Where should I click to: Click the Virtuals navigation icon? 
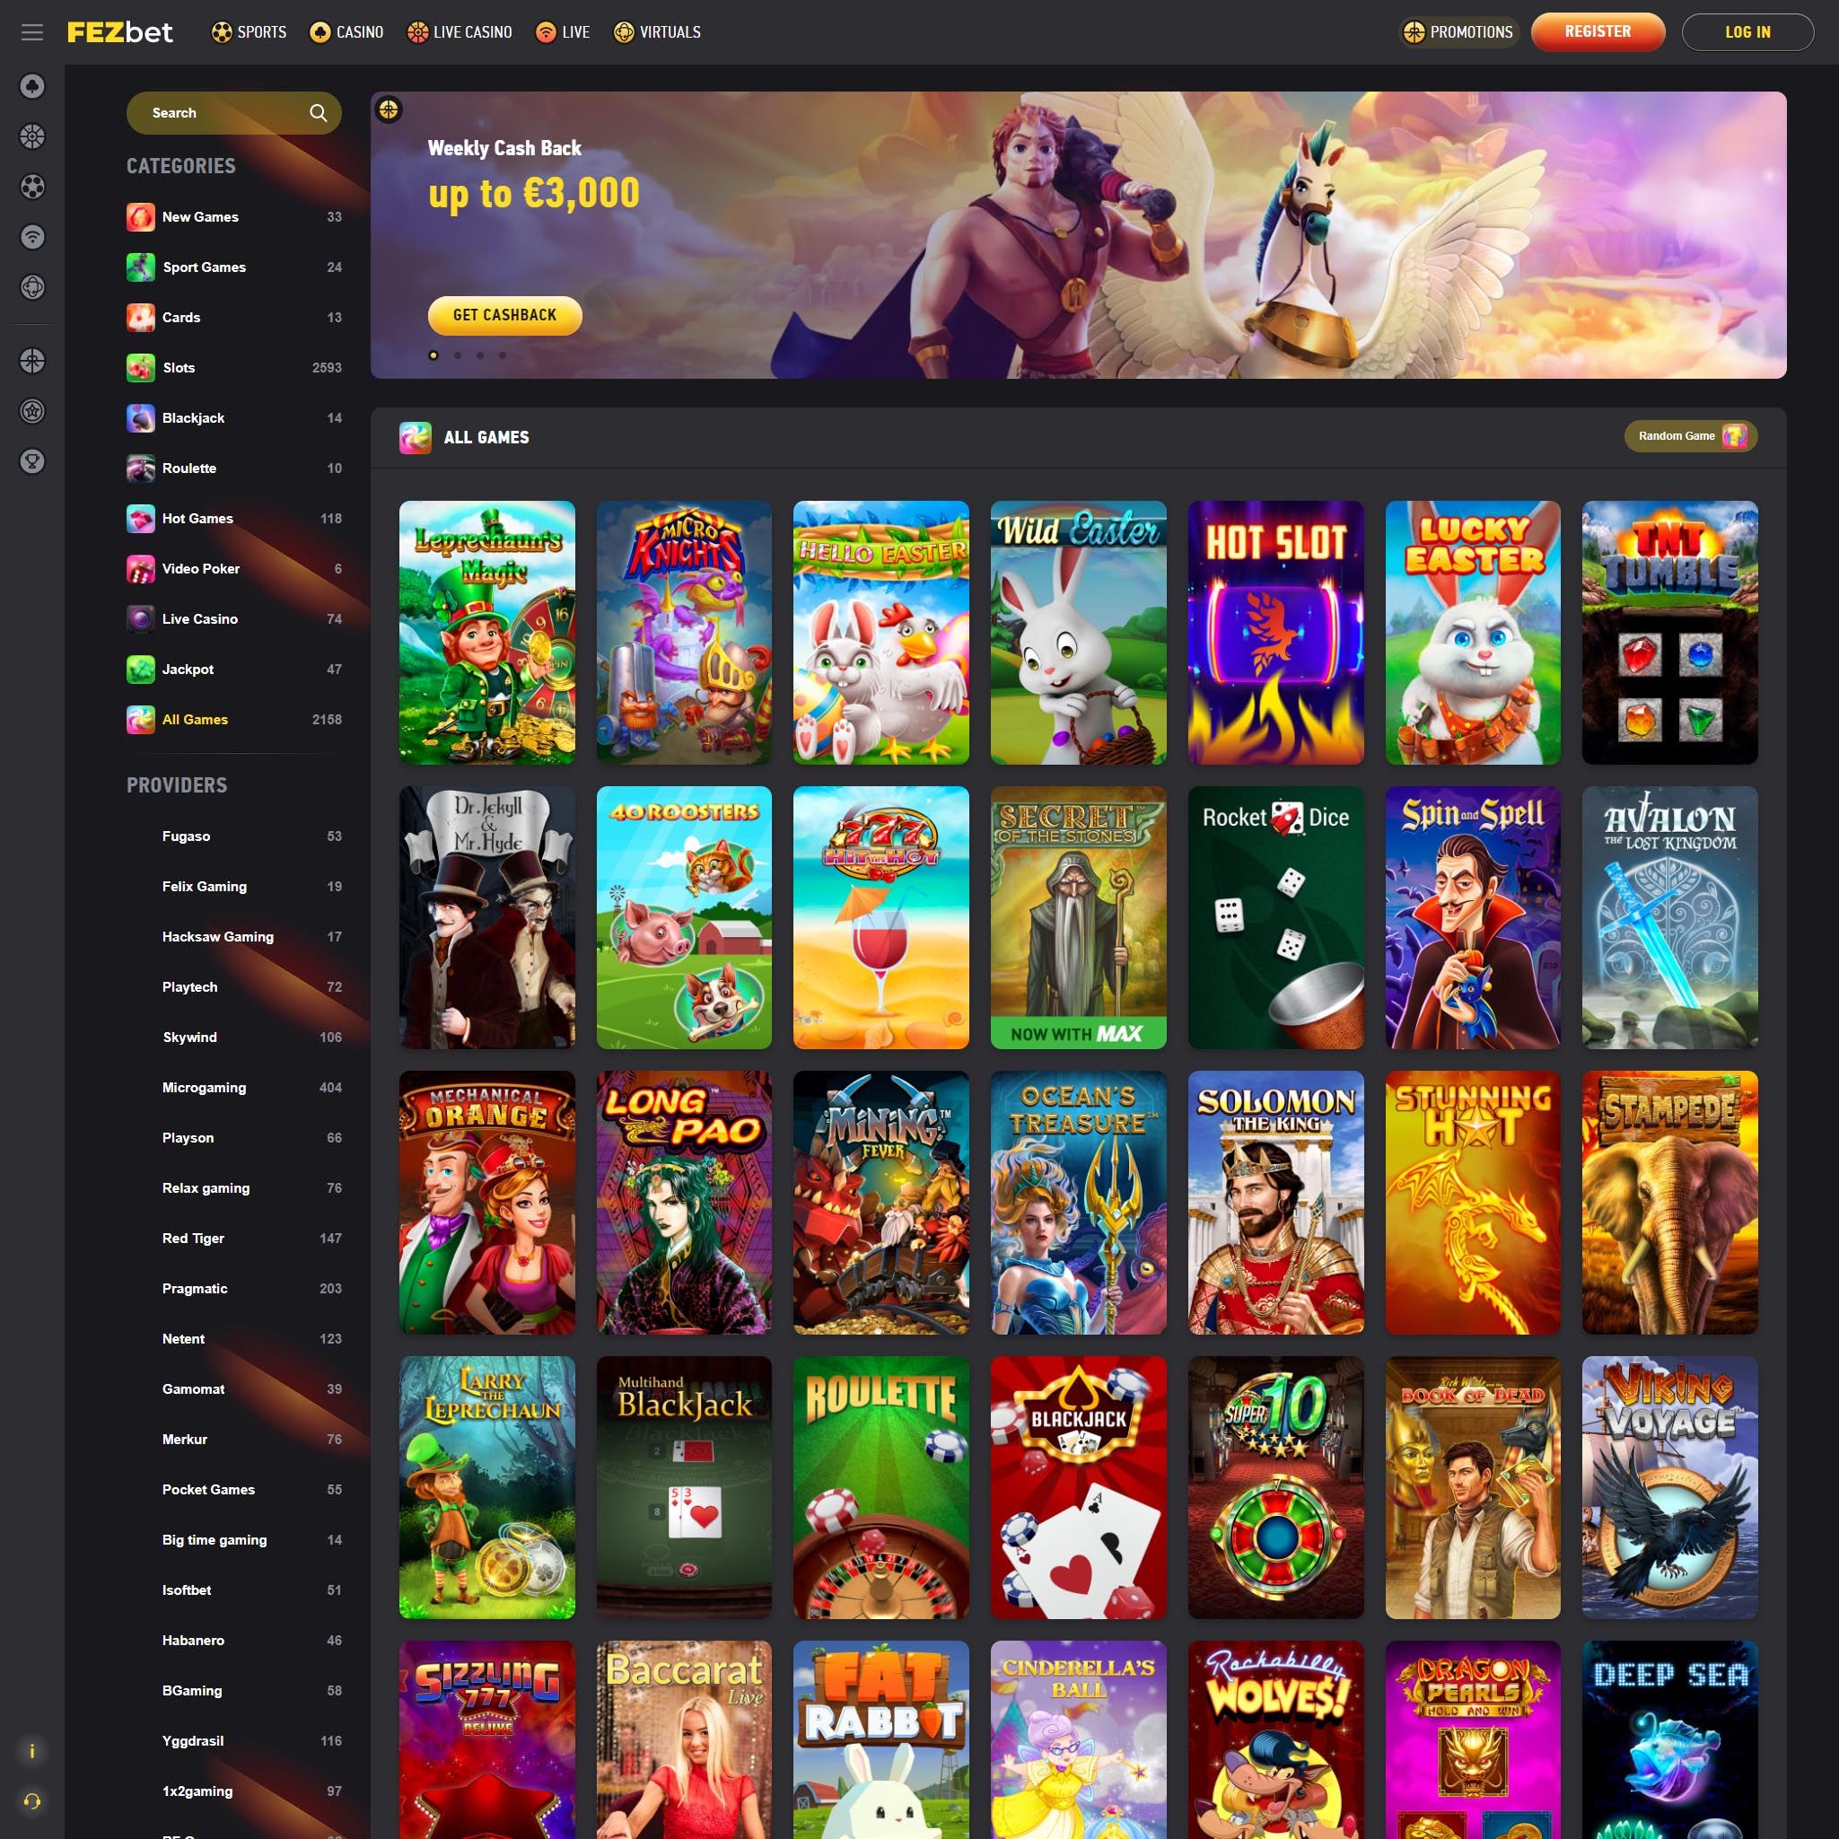coord(621,32)
